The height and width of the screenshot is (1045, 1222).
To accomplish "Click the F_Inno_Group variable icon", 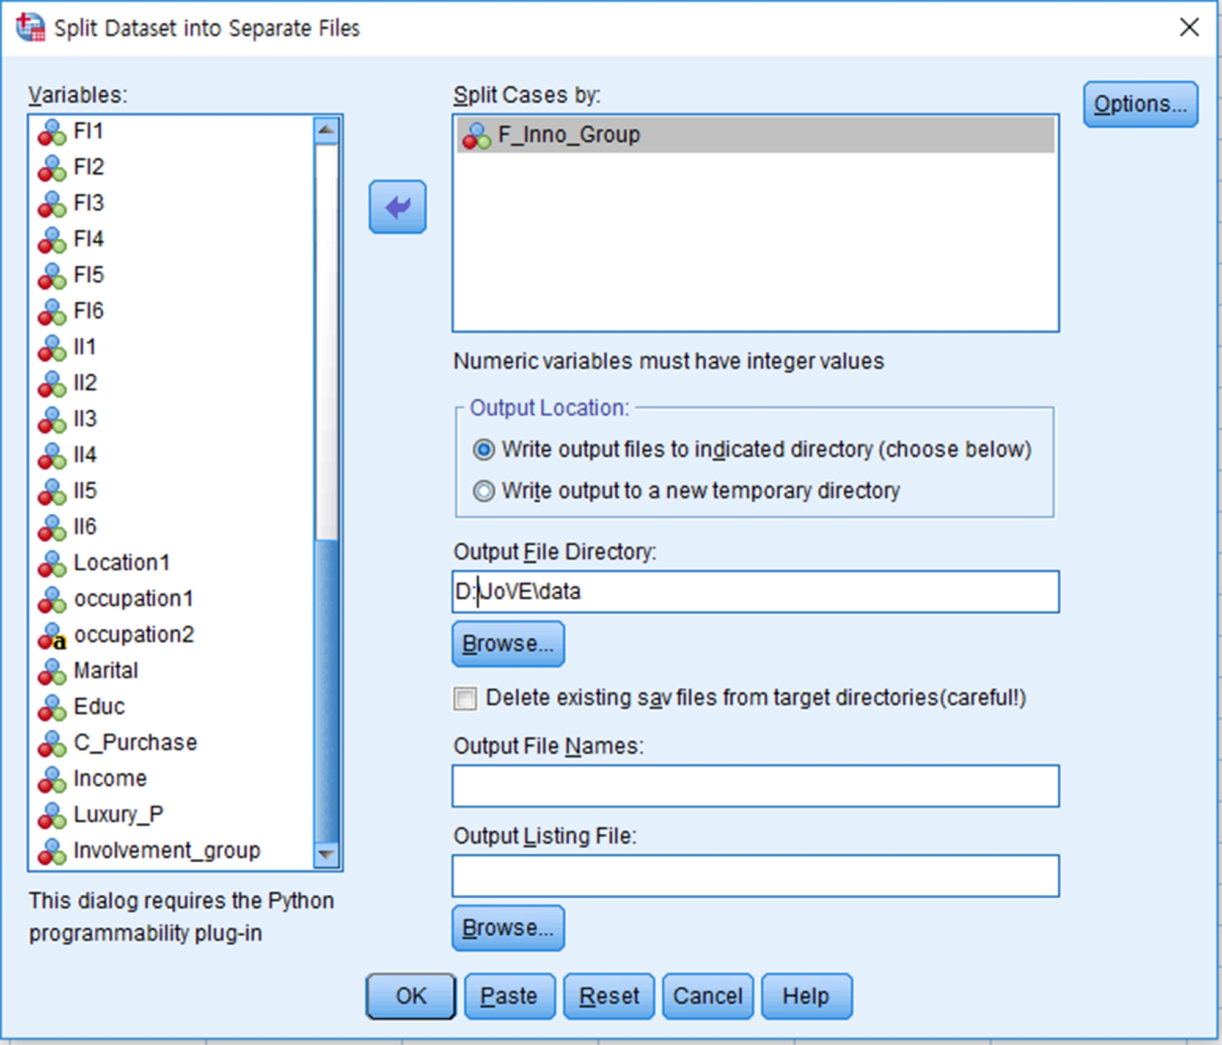I will [x=476, y=136].
